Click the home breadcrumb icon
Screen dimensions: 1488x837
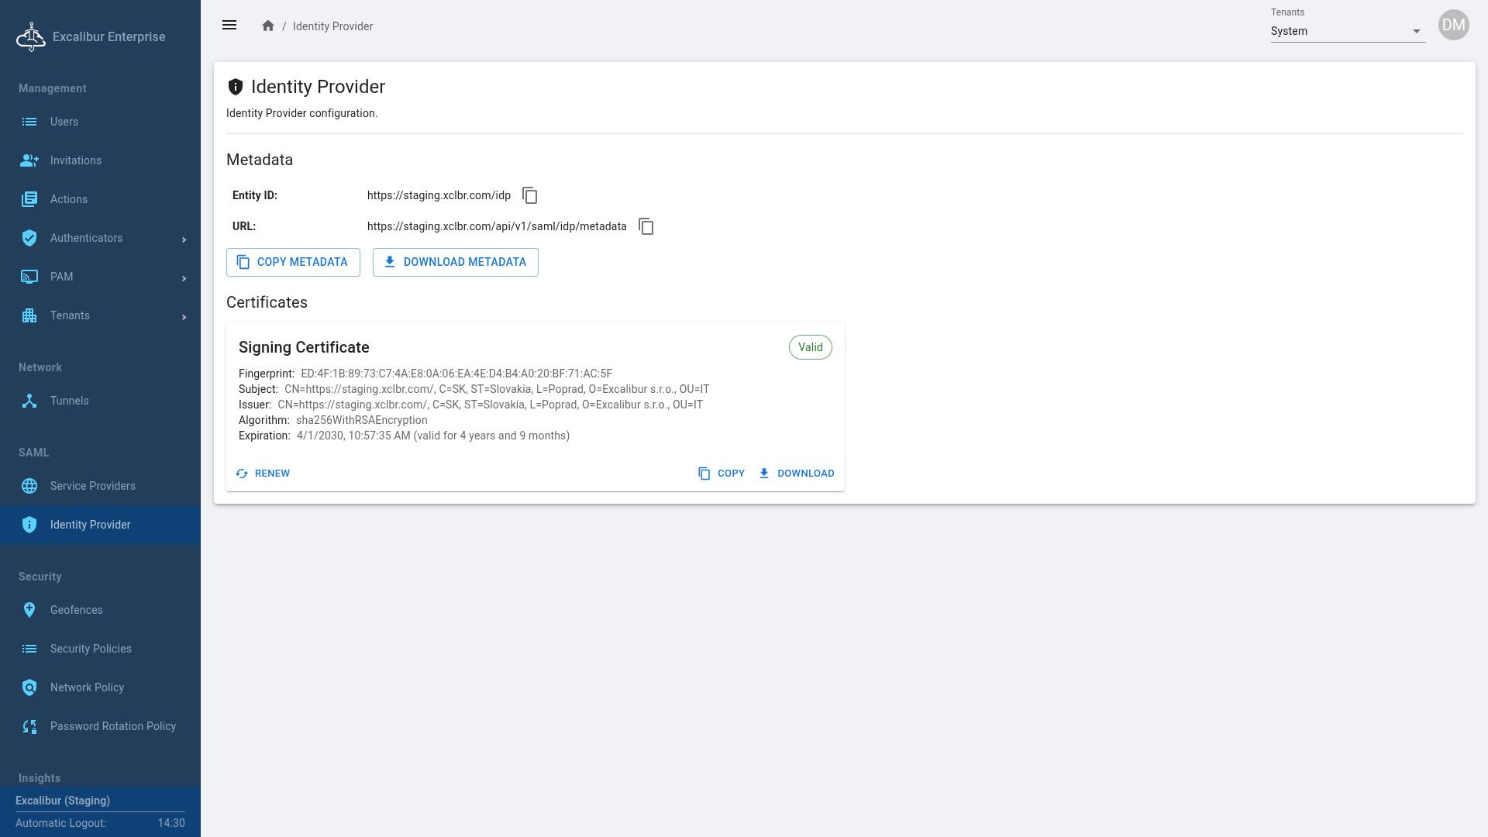click(x=268, y=26)
